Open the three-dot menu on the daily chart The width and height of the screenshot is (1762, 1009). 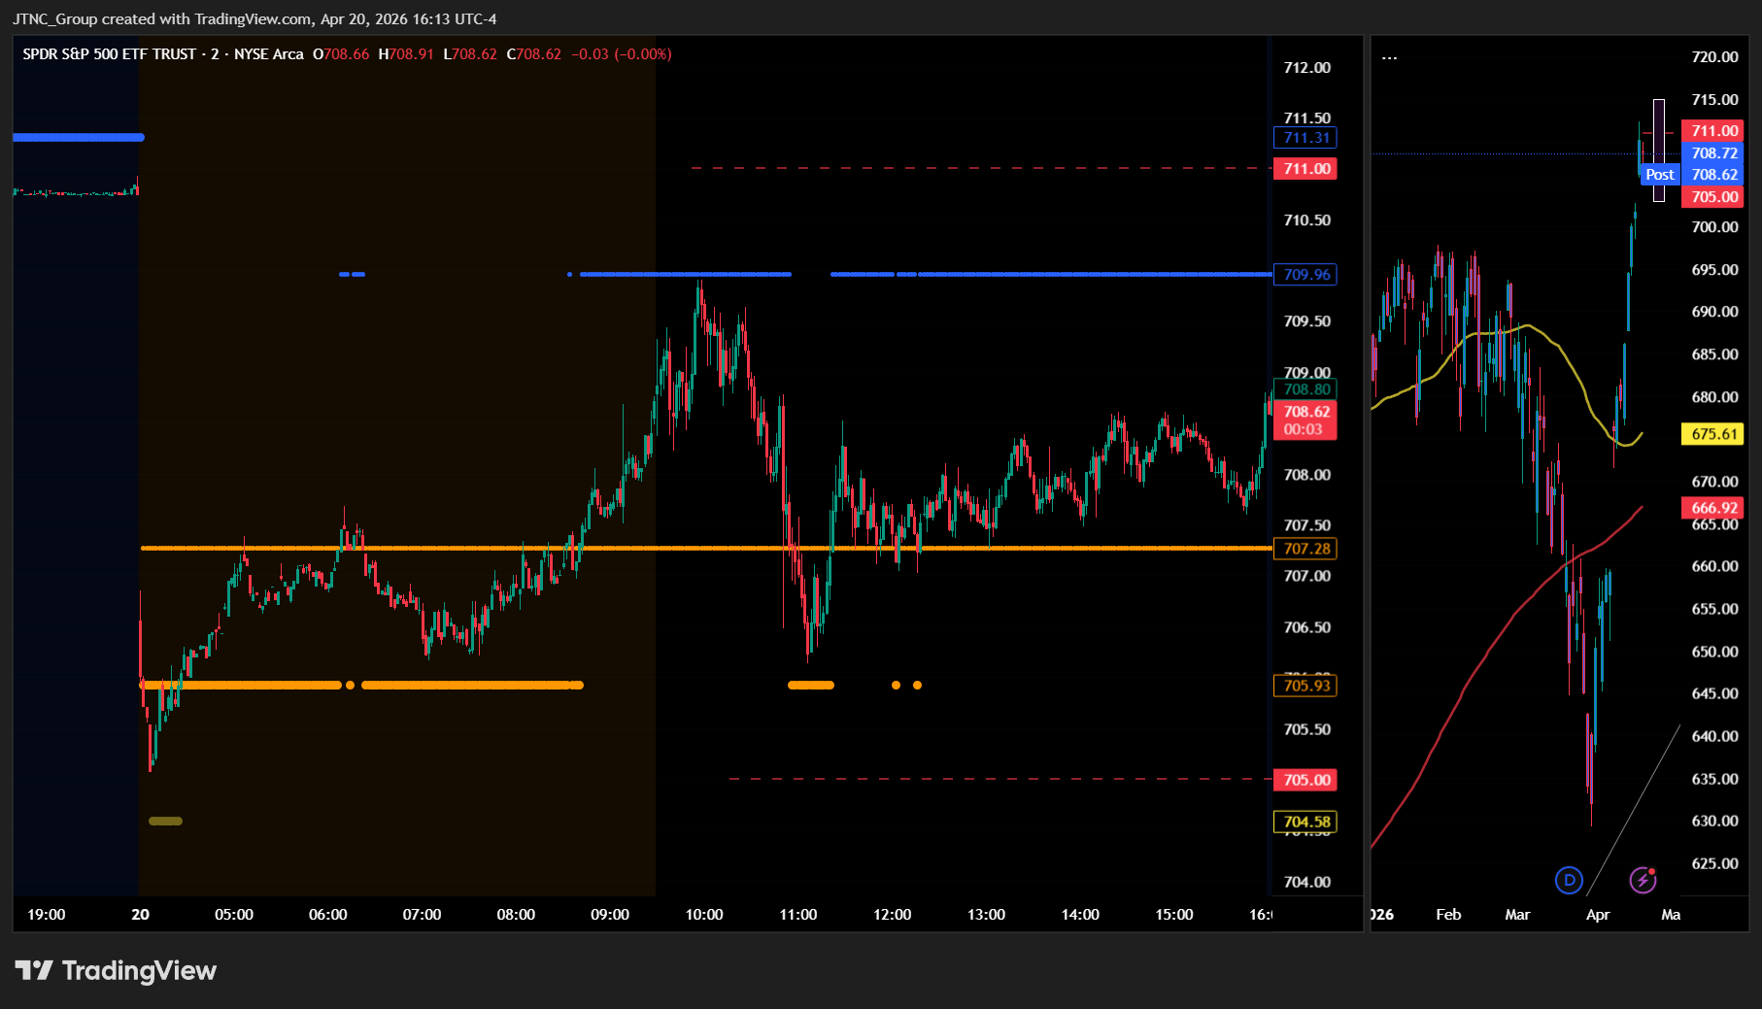tap(1390, 57)
